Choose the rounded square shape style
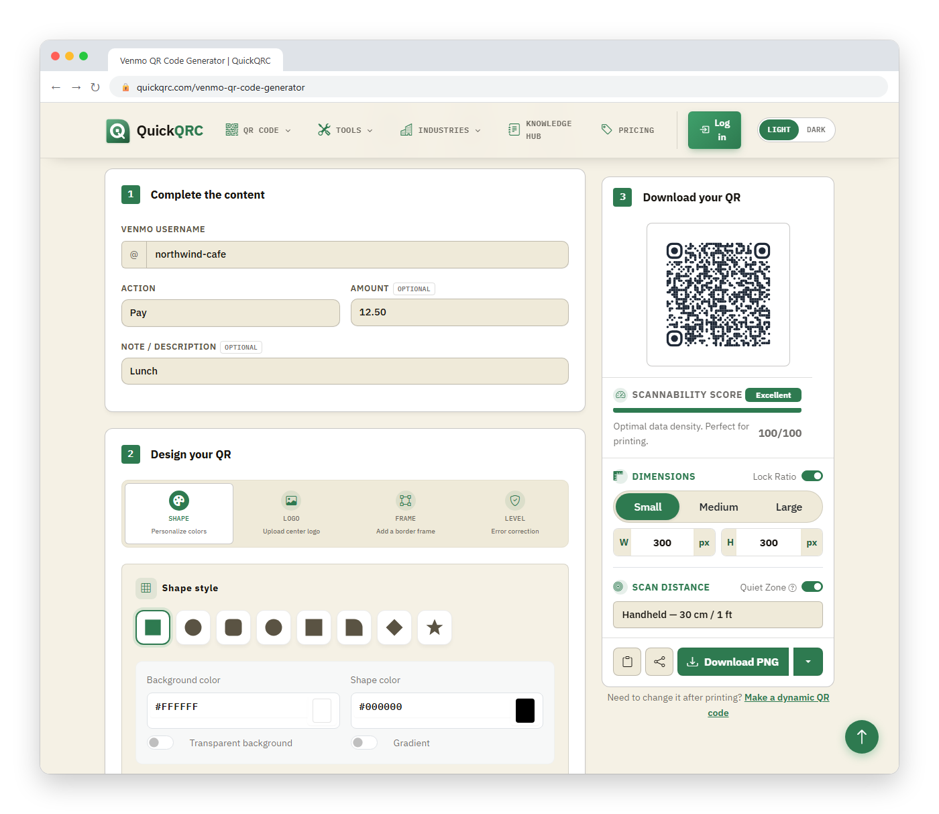 (x=233, y=627)
